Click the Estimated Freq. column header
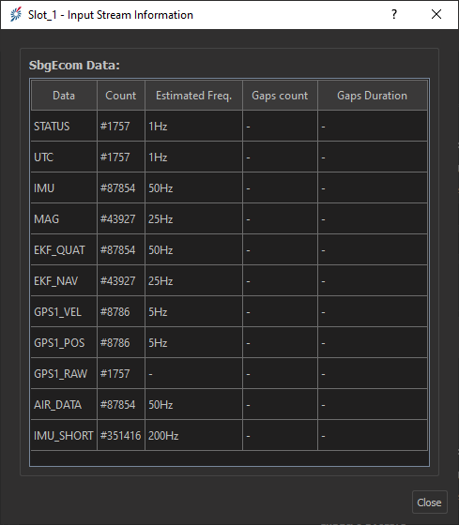The width and height of the screenshot is (459, 525). point(193,96)
